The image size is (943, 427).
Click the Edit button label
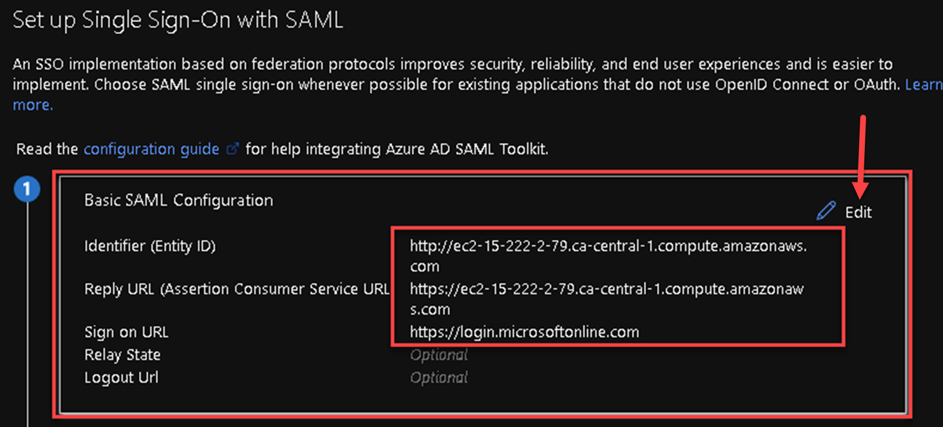[858, 212]
